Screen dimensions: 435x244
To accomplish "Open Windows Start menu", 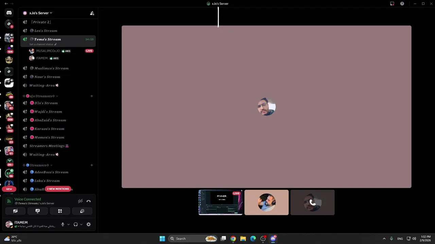I will click(x=162, y=239).
